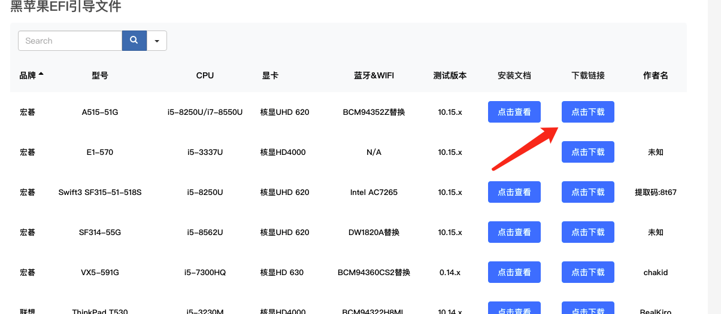Viewport: 721px width, 314px height.
Task: Click 作者名 column header
Action: tap(656, 75)
